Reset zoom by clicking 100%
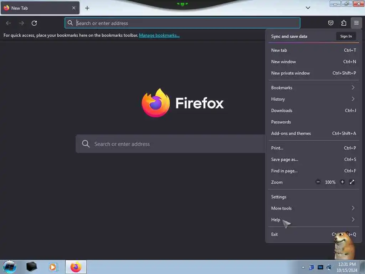 [x=330, y=182]
